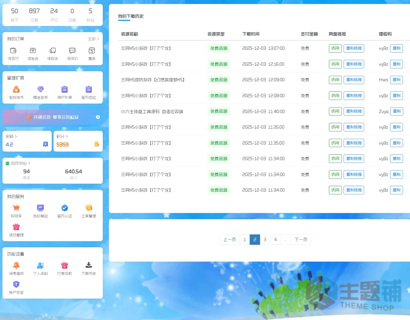This screenshot has width=410, height=320.
Task: Click resource name 三网H5塔防游戏【幻想英雄梦H5】
Action: tap(153, 80)
